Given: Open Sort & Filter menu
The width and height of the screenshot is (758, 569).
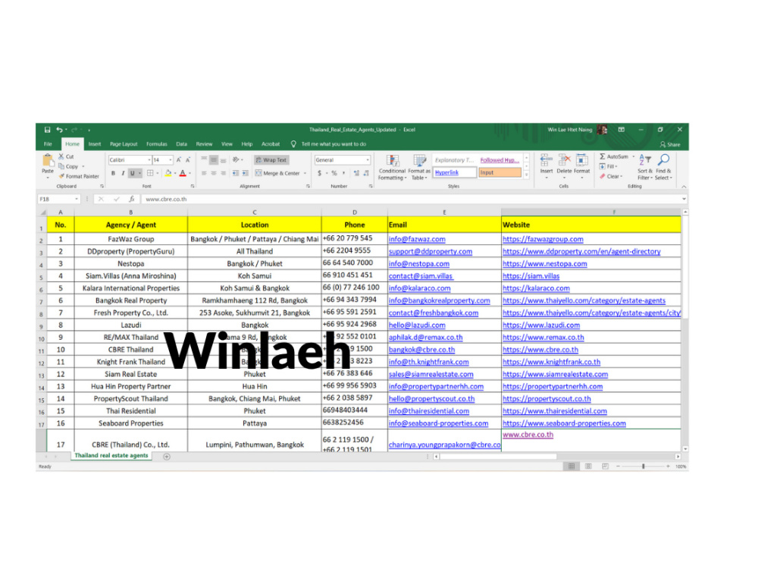Looking at the screenshot, I should (x=645, y=167).
